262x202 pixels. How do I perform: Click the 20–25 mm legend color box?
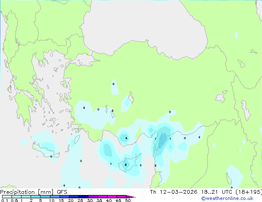pyautogui.click(x=74, y=197)
